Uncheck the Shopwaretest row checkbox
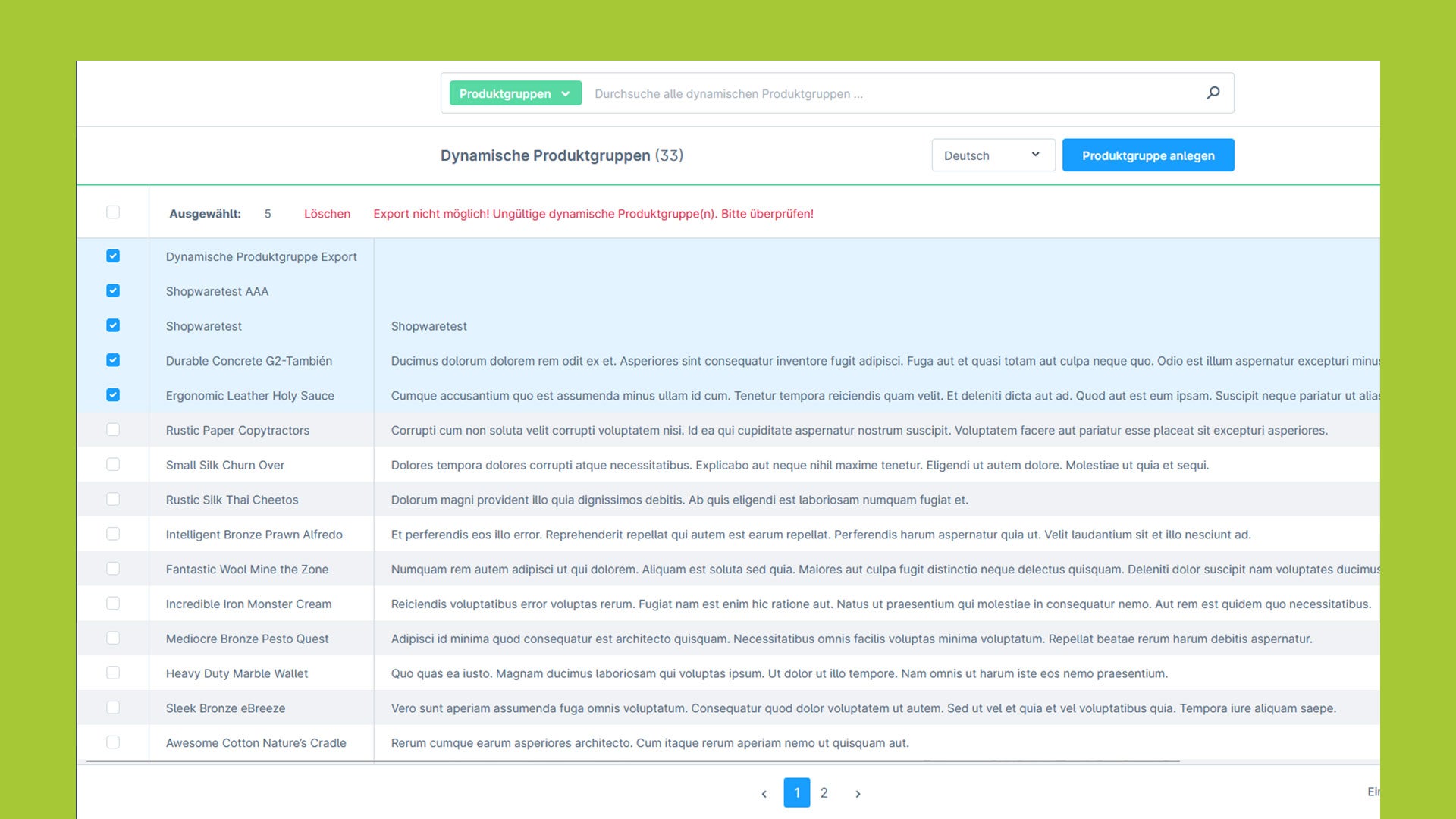Viewport: 1456px width, 819px height. click(113, 326)
